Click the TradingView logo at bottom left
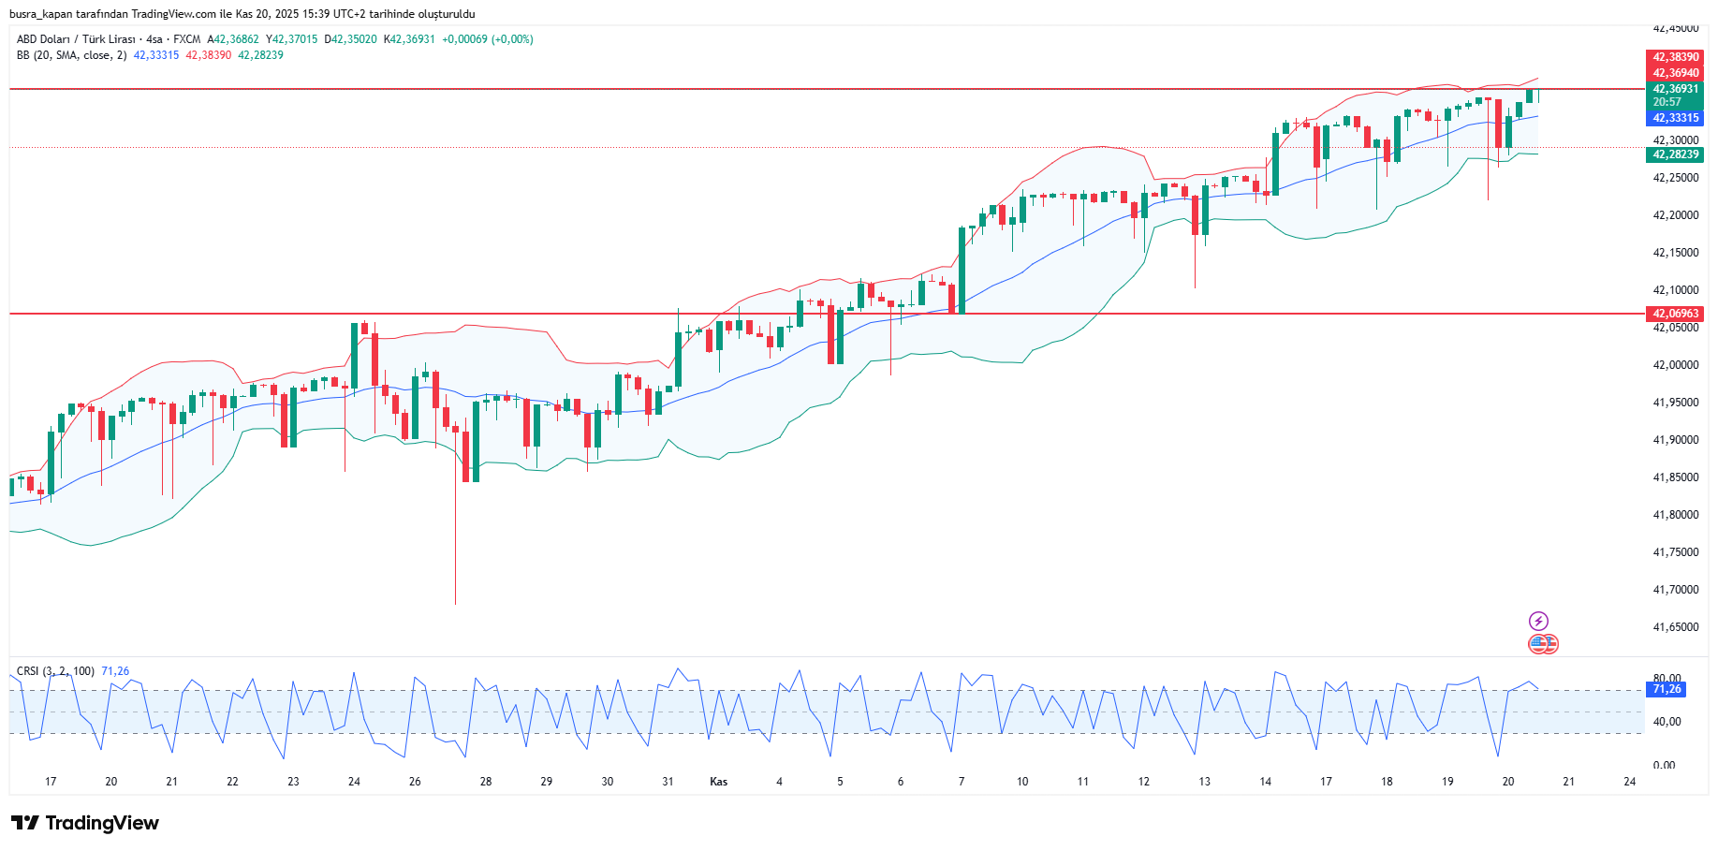1718x851 pixels. 84,823
